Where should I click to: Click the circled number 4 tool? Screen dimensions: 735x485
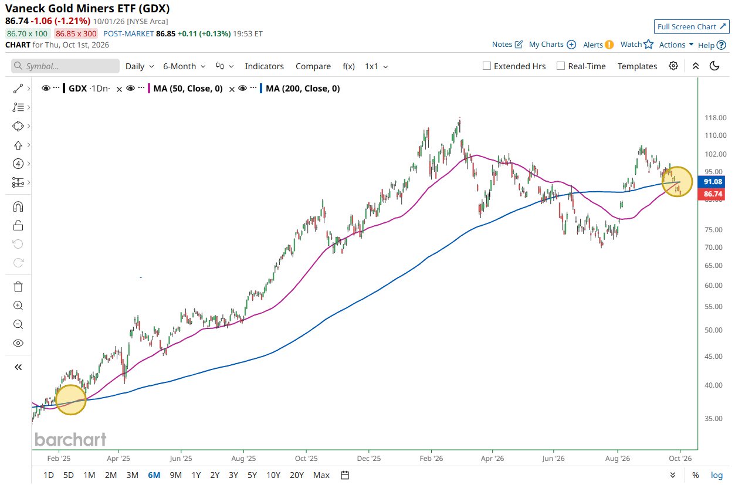click(18, 164)
